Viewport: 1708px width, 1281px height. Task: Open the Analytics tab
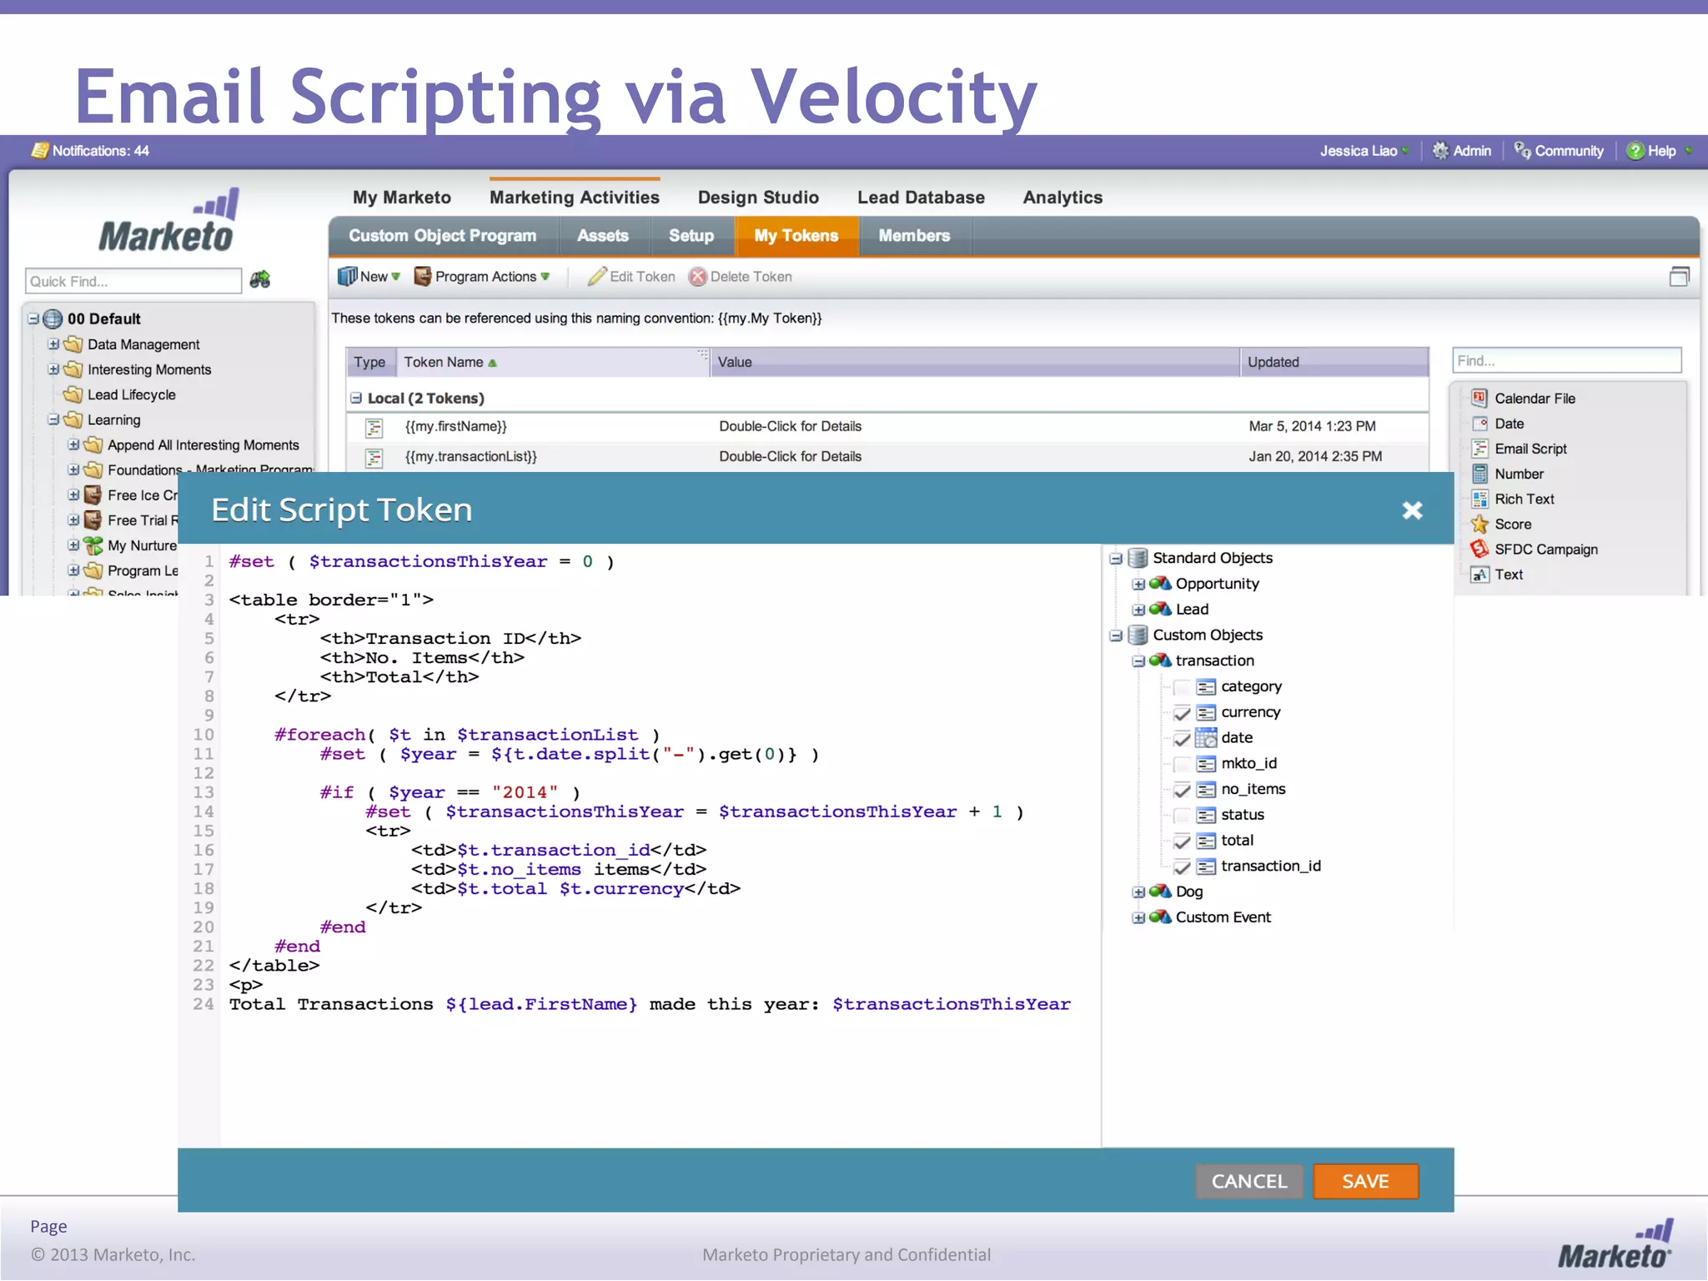coord(1062,198)
